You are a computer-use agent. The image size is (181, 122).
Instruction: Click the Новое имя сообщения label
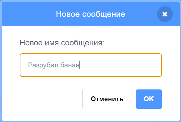62,43
